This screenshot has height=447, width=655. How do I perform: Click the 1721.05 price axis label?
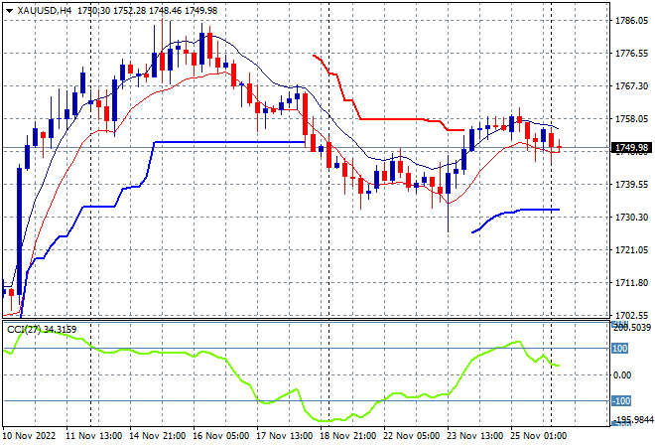pyautogui.click(x=631, y=250)
